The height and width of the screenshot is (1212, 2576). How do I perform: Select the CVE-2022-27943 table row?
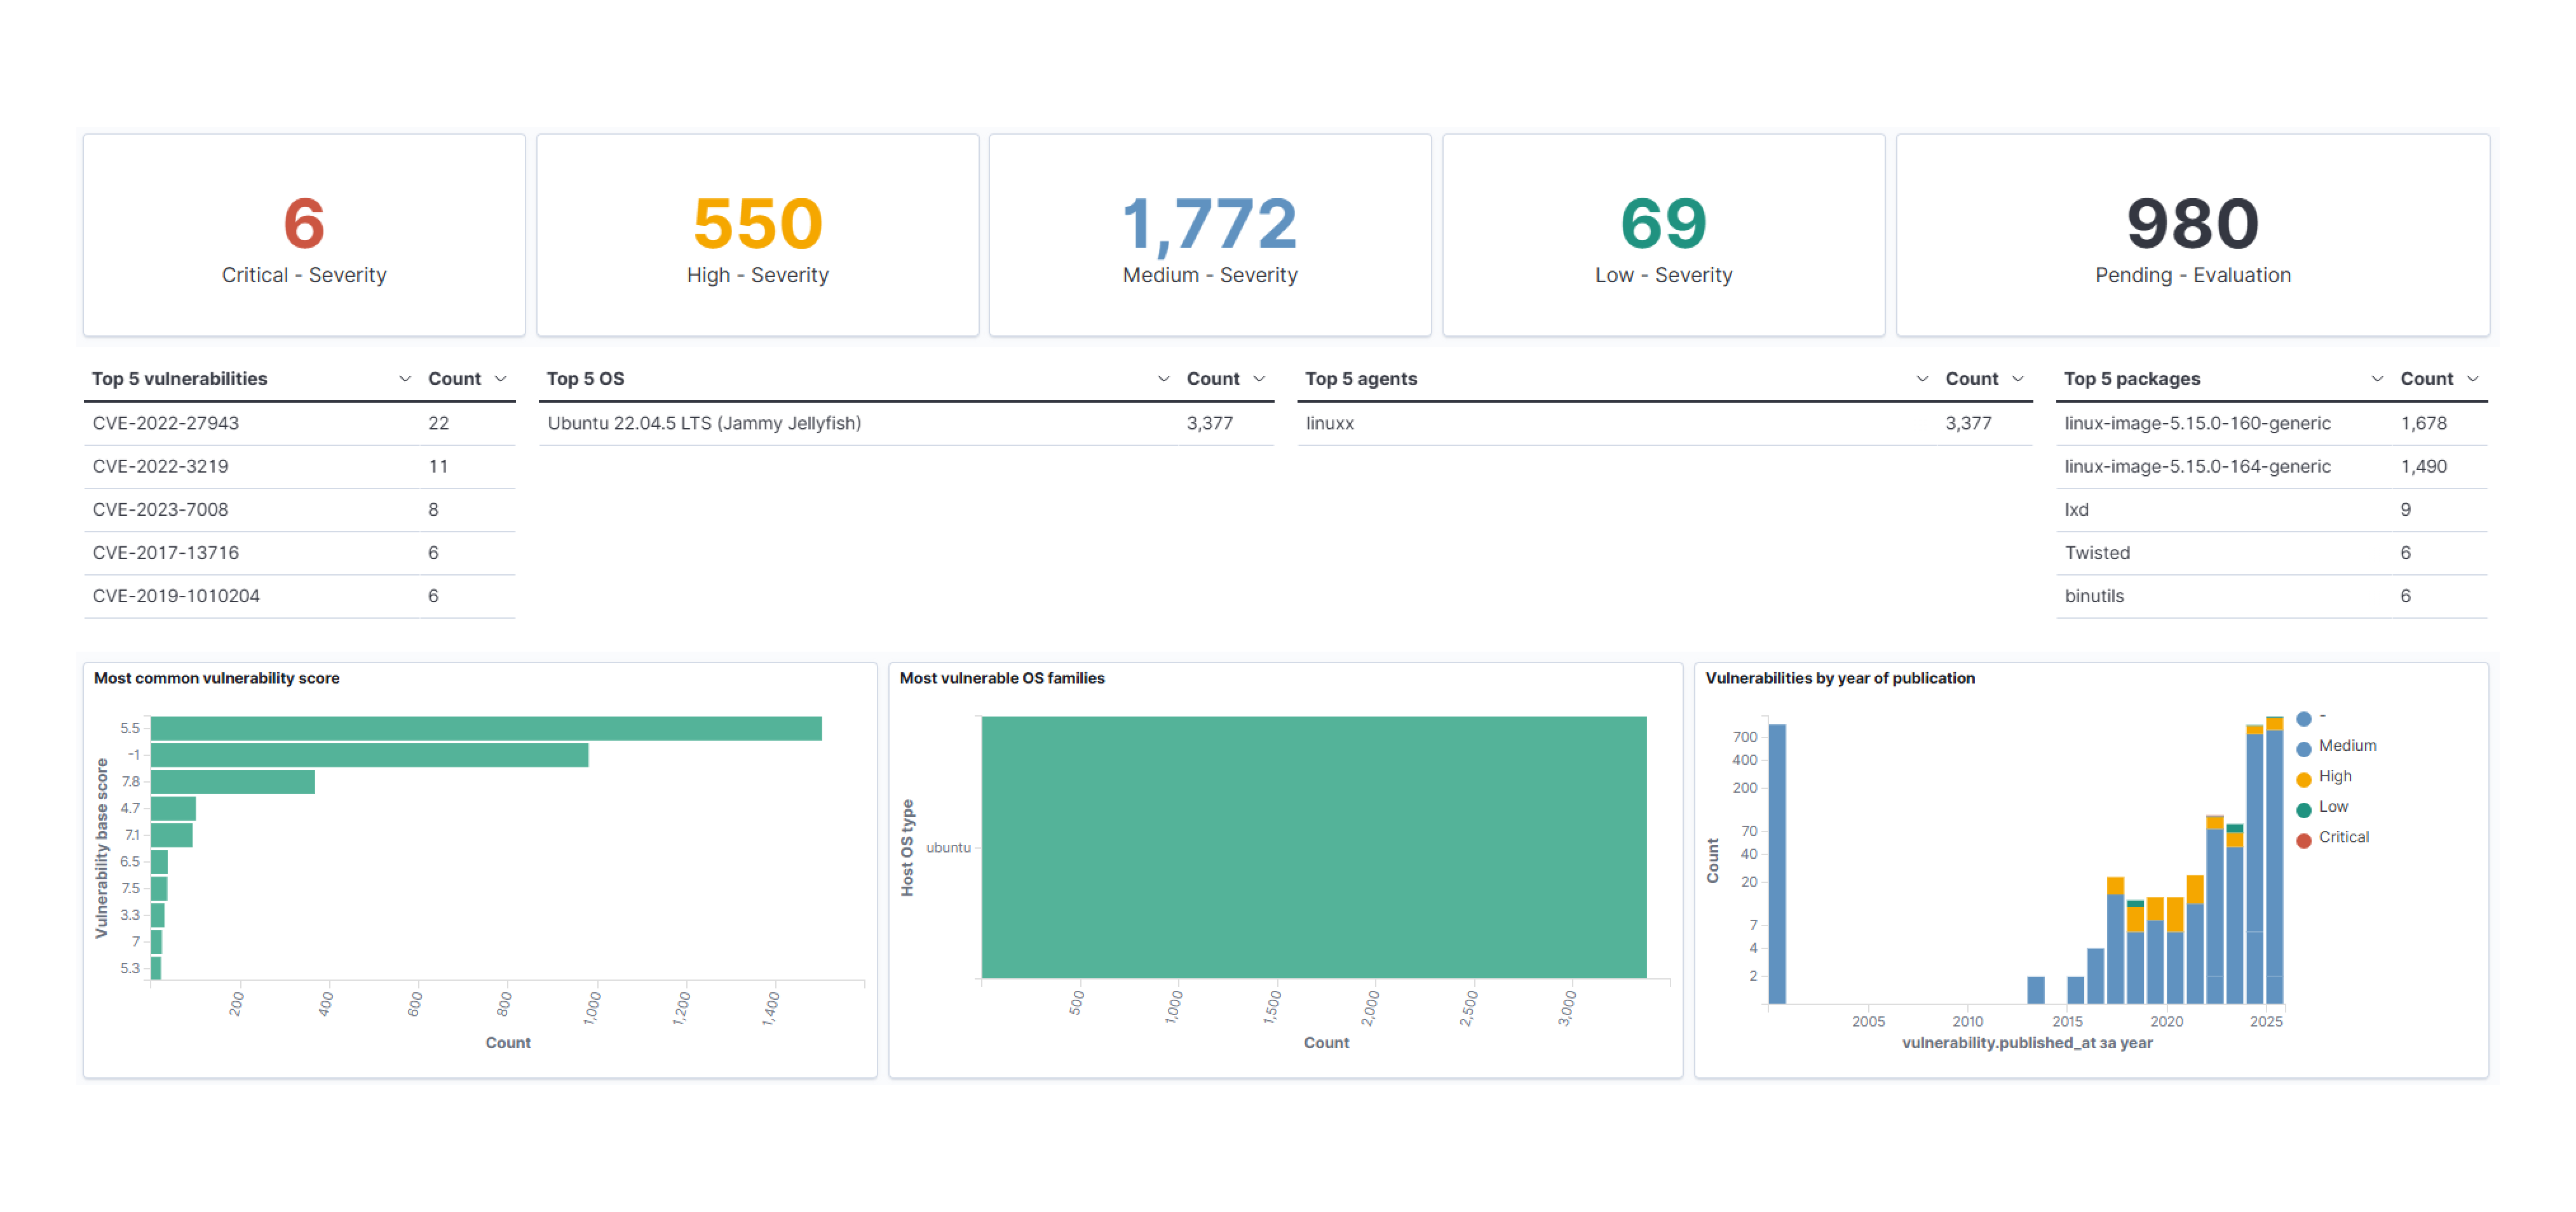click(x=166, y=423)
